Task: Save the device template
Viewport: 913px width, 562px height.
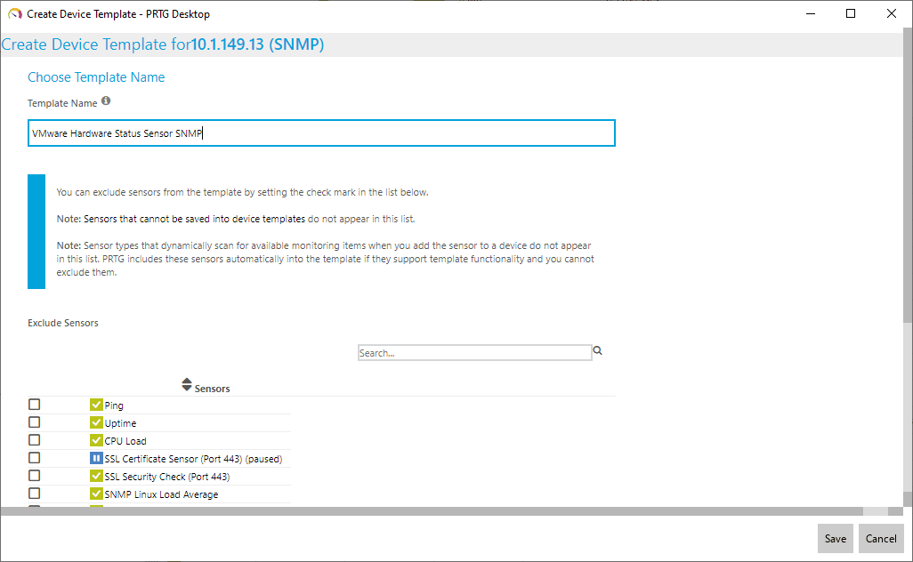Action: [x=836, y=539]
